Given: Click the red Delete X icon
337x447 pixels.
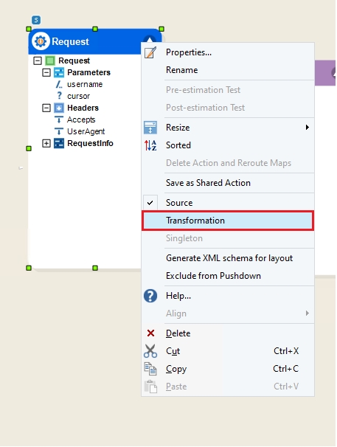Looking at the screenshot, I should [150, 333].
